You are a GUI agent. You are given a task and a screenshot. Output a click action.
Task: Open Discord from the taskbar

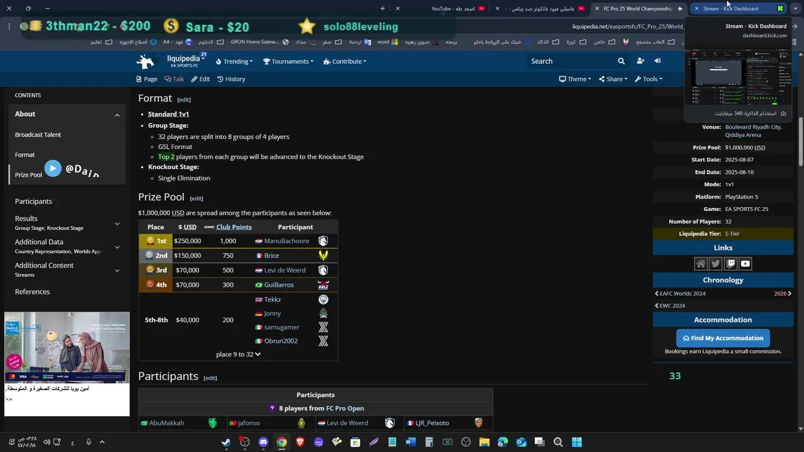coord(263,442)
